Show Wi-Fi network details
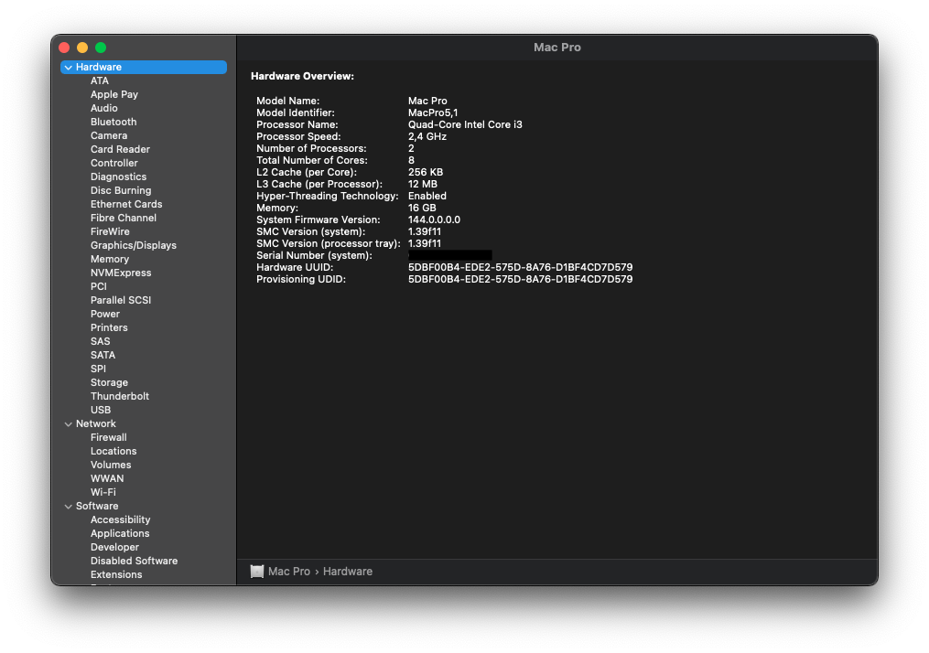 coord(103,492)
